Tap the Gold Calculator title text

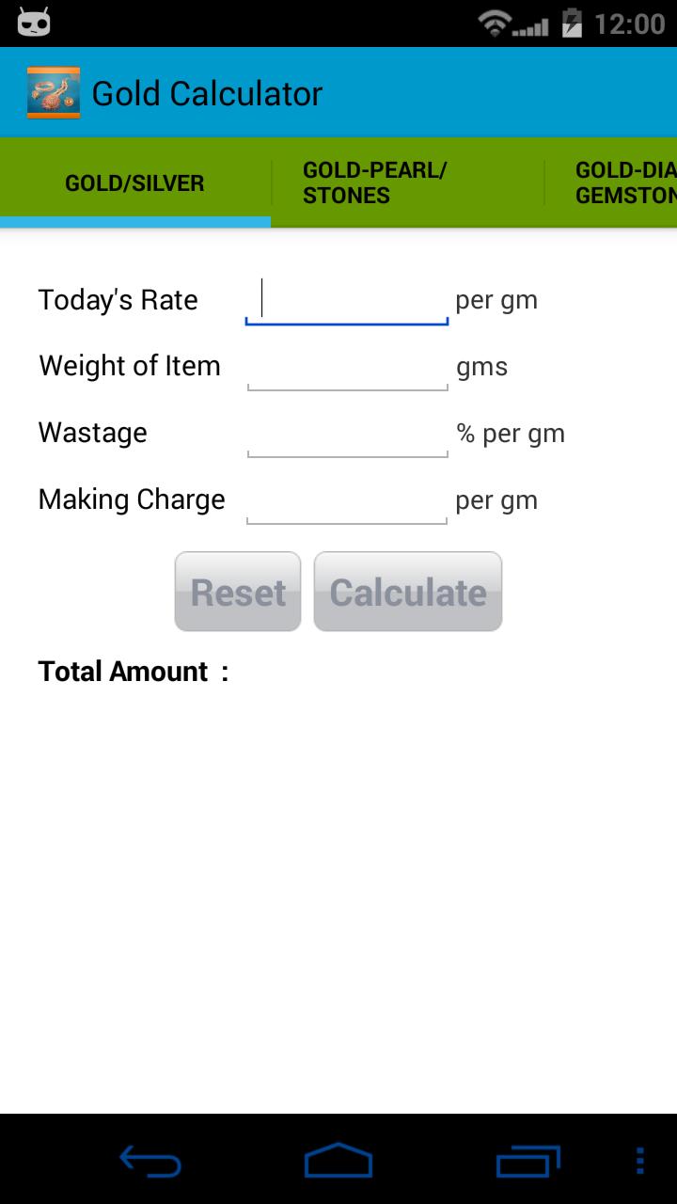pos(207,94)
